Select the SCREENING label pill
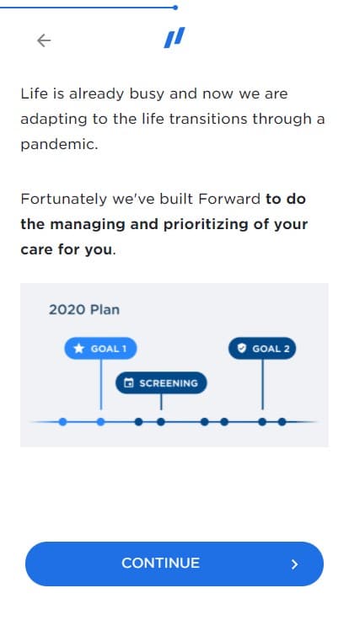Viewport: 349px width, 620px height. click(x=161, y=382)
